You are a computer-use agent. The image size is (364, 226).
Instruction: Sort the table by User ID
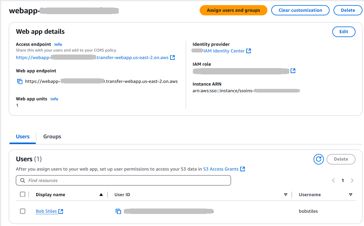(285, 195)
